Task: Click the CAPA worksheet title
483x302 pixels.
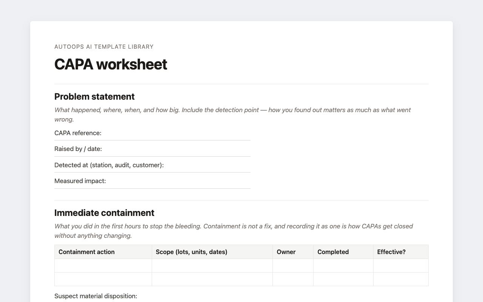Action: 111,64
